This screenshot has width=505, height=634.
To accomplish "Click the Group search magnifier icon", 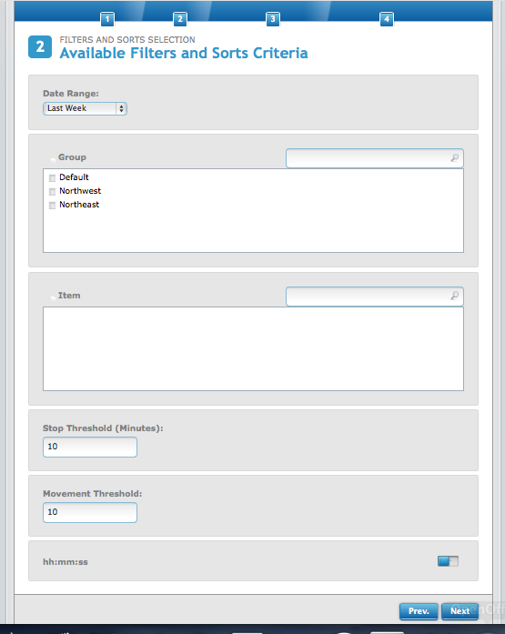I will (x=455, y=157).
